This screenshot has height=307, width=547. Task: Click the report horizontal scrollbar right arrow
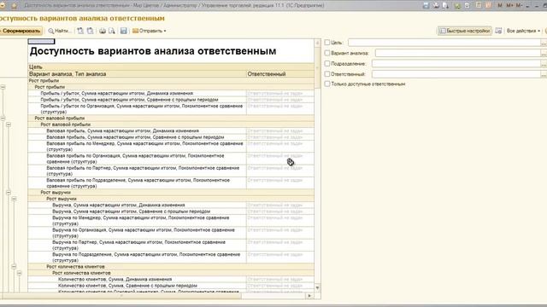pos(309,296)
